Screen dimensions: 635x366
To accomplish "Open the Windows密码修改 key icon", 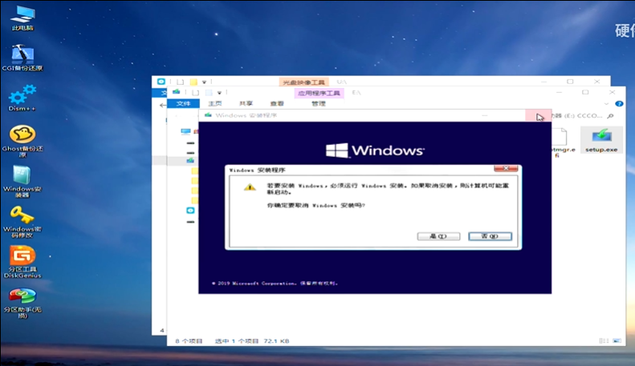I will pos(22,221).
